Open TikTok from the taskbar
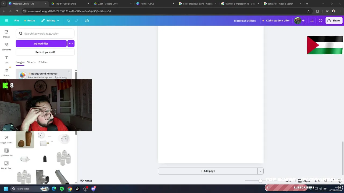This screenshot has width=344, height=193. pyautogui.click(x=77, y=189)
